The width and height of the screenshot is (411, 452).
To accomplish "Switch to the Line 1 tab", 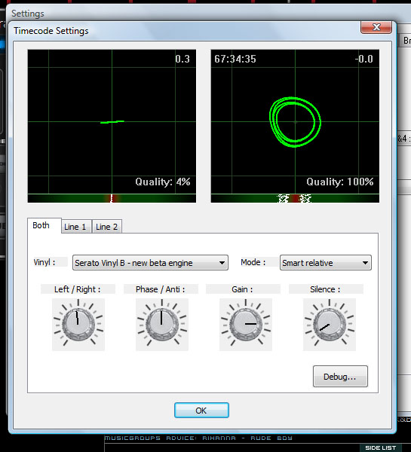I will click(x=76, y=227).
